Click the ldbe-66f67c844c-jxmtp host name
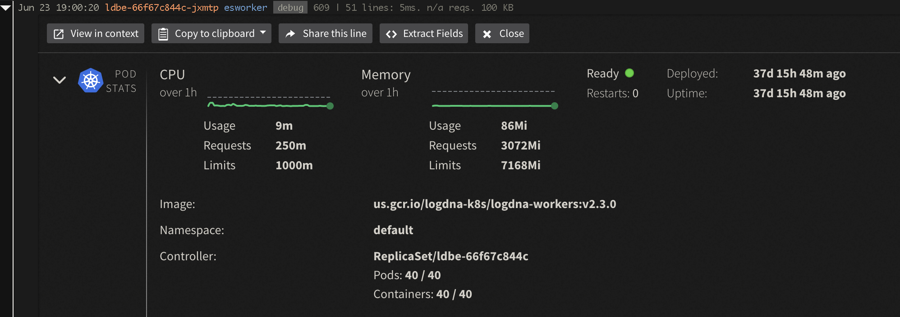This screenshot has width=900, height=317. [161, 8]
